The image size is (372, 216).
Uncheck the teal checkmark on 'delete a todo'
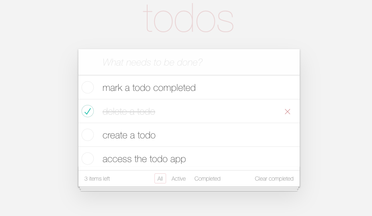(88, 111)
